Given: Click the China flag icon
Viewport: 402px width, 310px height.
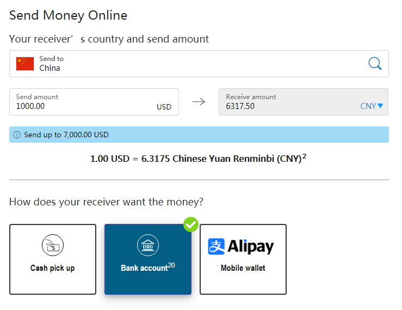Looking at the screenshot, I should (25, 64).
